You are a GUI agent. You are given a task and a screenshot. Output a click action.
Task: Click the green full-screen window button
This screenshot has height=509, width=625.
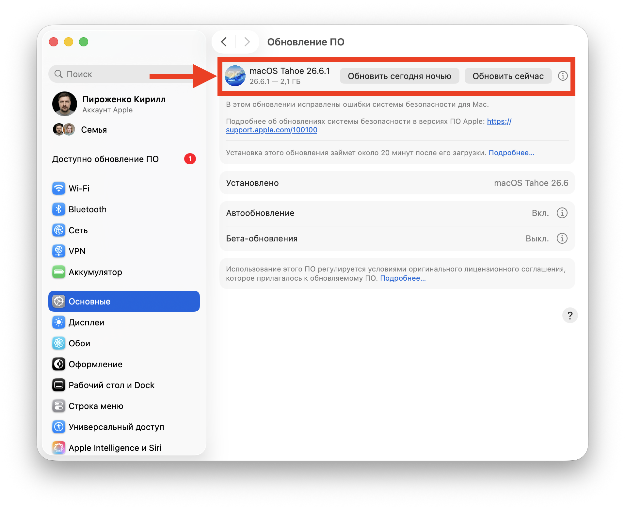coord(84,42)
